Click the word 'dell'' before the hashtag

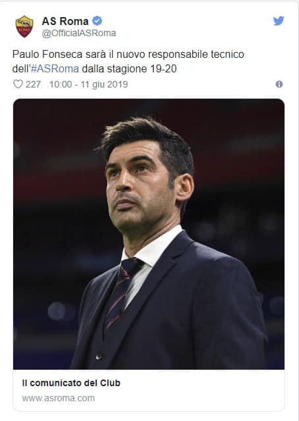click(x=21, y=68)
